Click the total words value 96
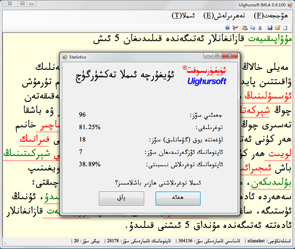 coord(82,115)
